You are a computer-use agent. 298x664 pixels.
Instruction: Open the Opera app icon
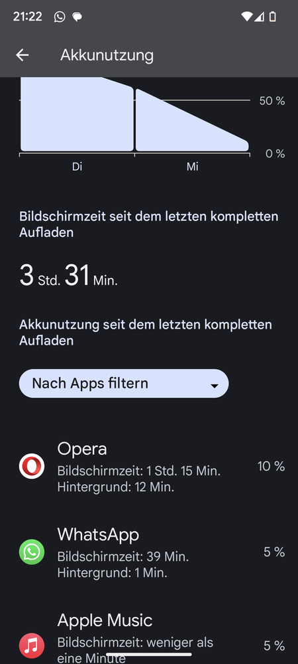point(32,466)
